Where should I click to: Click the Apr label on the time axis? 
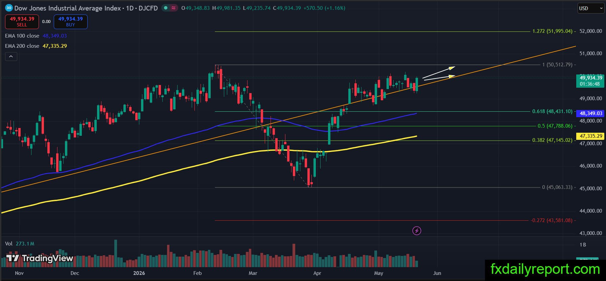tap(317, 273)
